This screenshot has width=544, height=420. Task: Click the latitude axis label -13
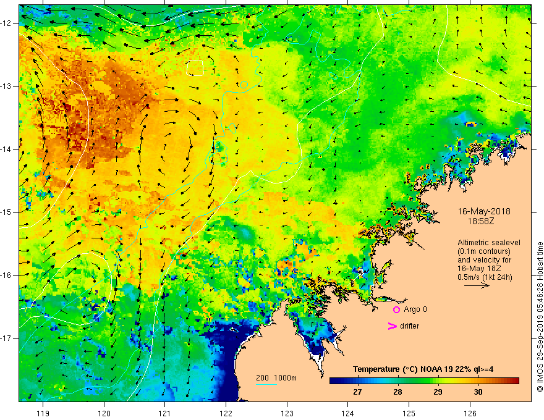pyautogui.click(x=7, y=86)
